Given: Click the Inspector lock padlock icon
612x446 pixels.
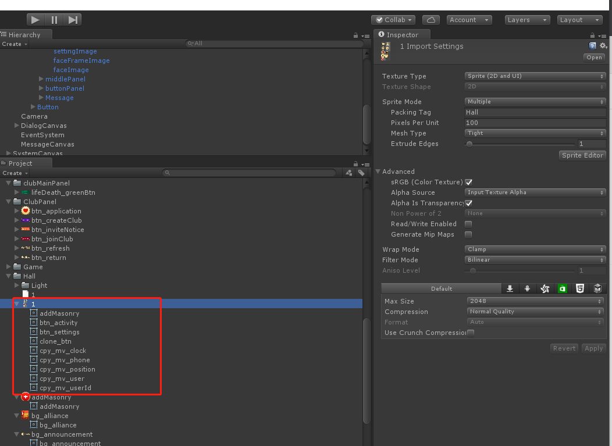Looking at the screenshot, I should [x=592, y=34].
